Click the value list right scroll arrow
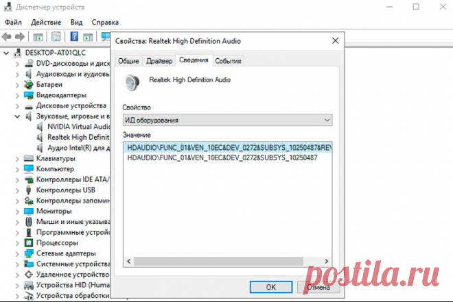The width and height of the screenshot is (453, 302). point(327,261)
